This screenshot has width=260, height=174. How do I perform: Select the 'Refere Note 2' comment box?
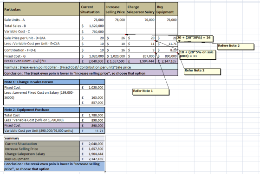(235, 46)
